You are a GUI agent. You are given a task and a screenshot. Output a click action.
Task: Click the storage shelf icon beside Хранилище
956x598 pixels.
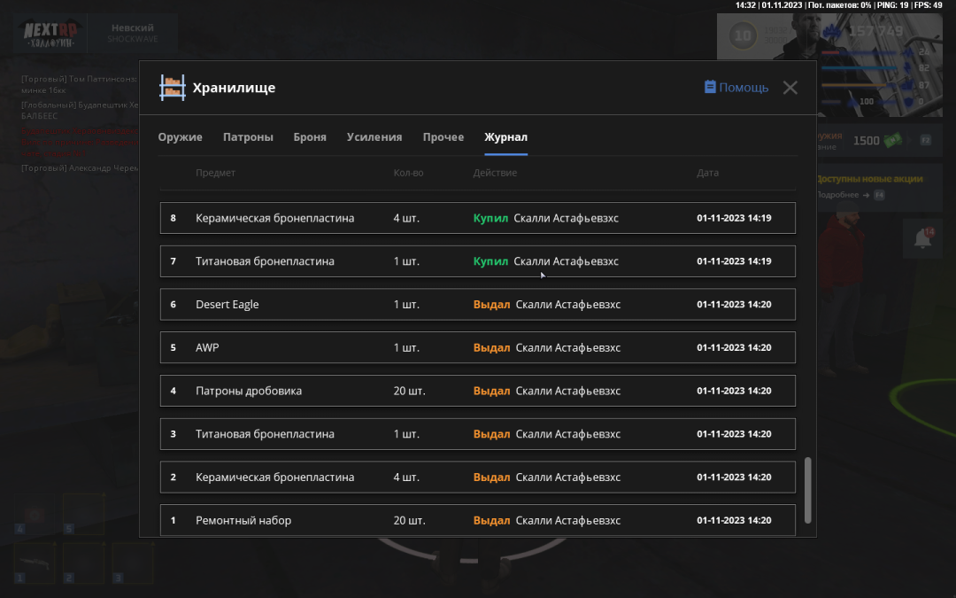[x=173, y=88]
